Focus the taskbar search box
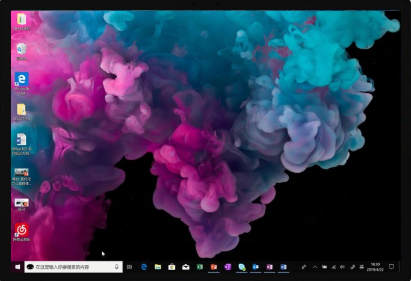The height and width of the screenshot is (281, 411). [73, 267]
